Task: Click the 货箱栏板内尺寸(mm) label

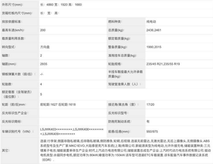Action: [x=17, y=13]
